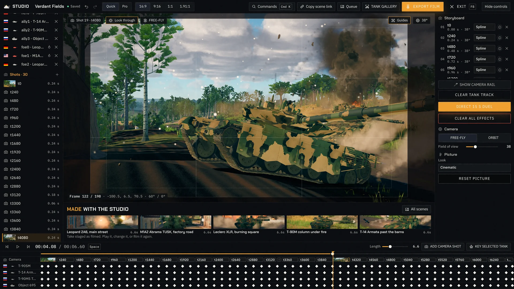The width and height of the screenshot is (514, 289).
Task: Select ORBIT camera mode
Action: tap(493, 138)
